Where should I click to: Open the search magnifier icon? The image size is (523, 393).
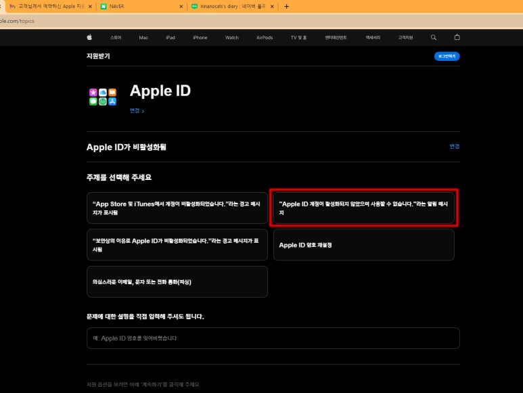click(x=433, y=37)
